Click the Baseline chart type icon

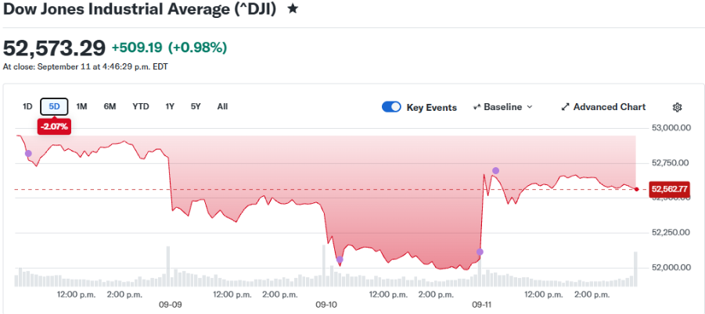pyautogui.click(x=477, y=107)
